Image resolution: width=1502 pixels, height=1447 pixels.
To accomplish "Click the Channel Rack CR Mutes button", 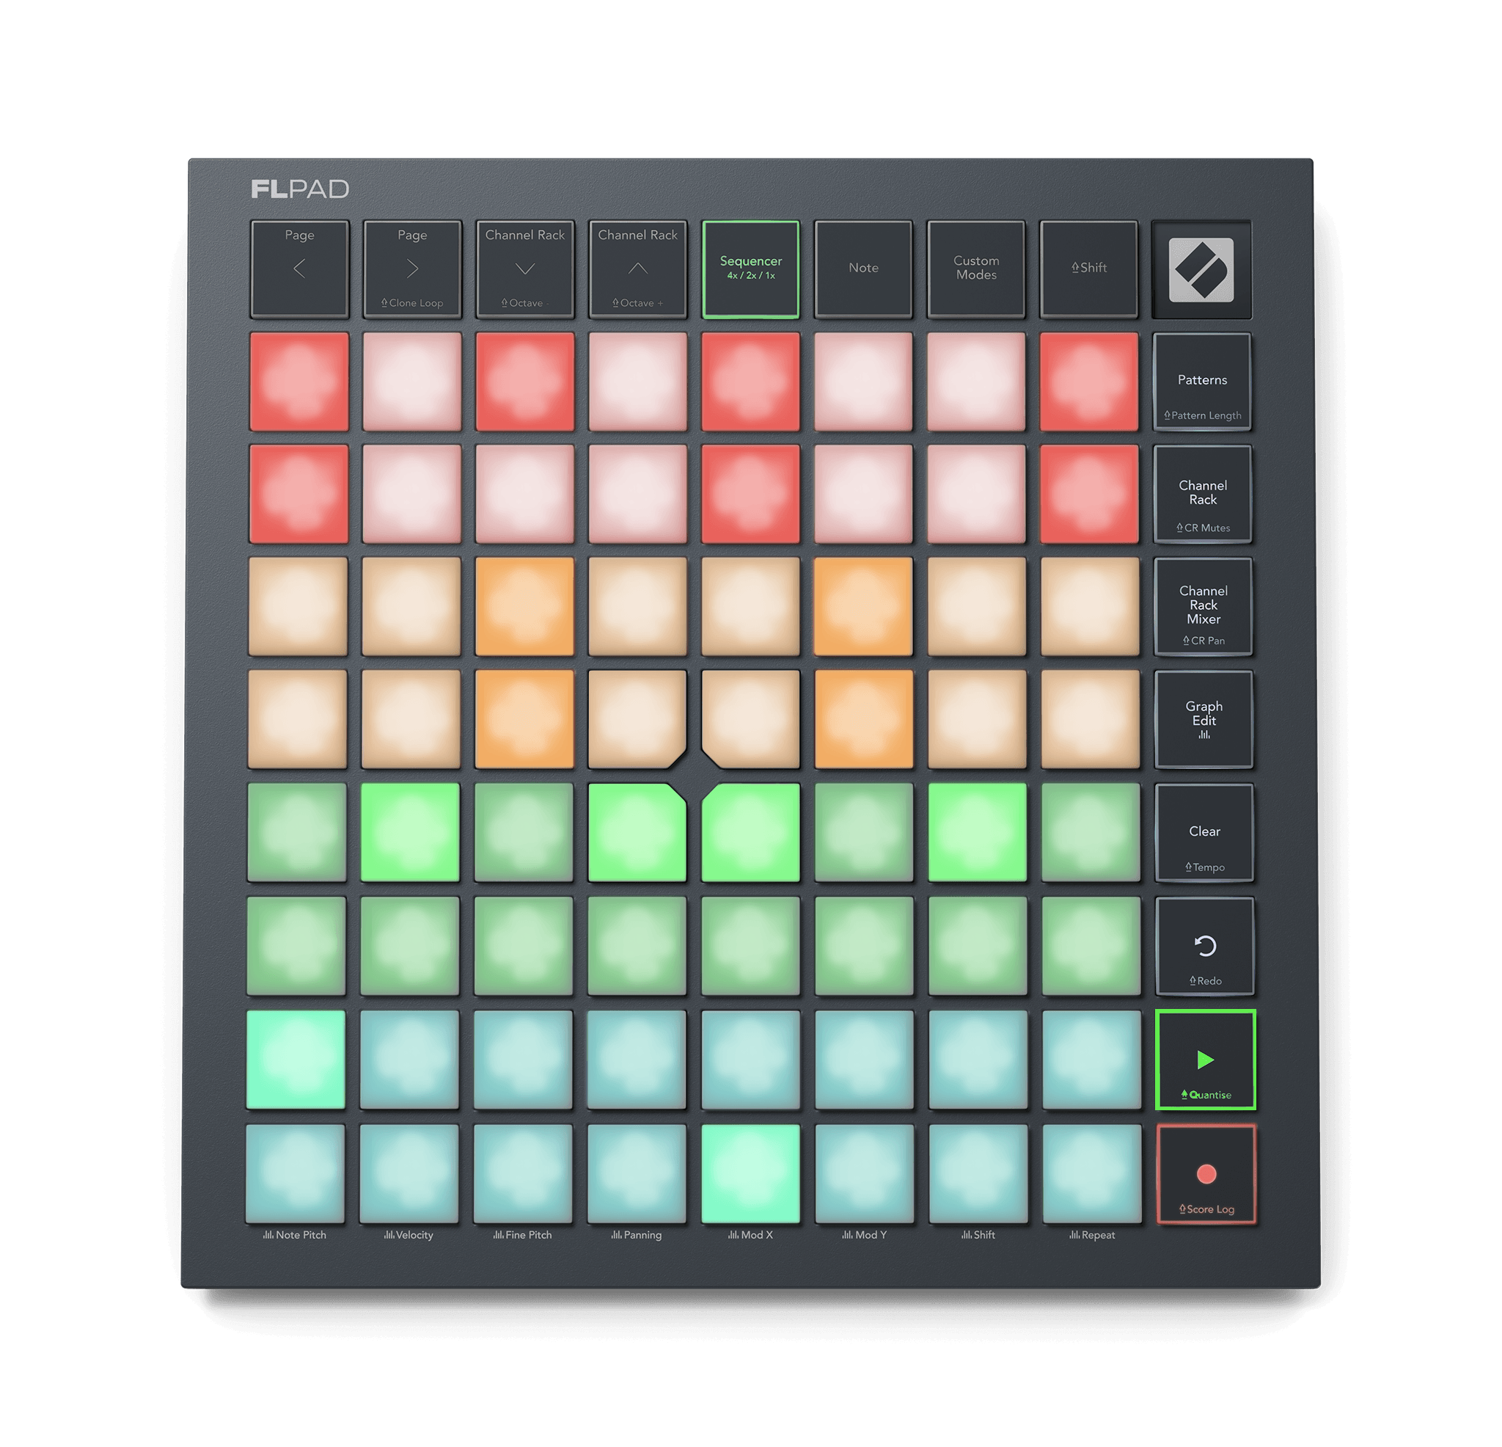I will [1202, 494].
